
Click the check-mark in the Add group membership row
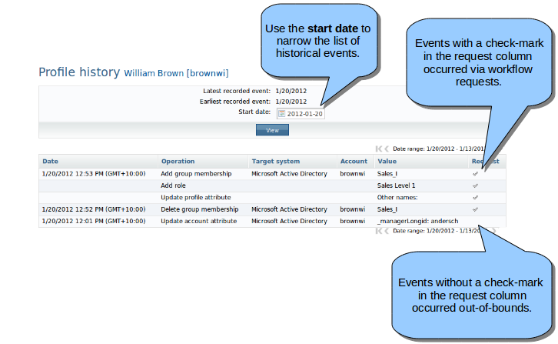pos(475,174)
